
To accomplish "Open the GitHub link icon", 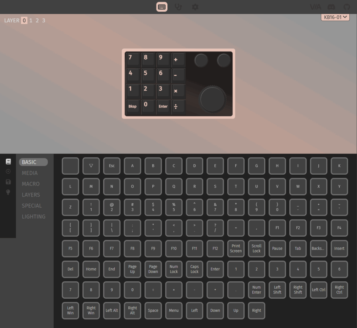I will tap(347, 7).
